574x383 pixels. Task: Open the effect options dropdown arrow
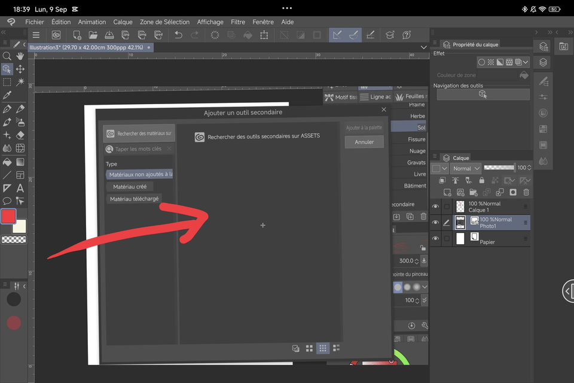526,62
